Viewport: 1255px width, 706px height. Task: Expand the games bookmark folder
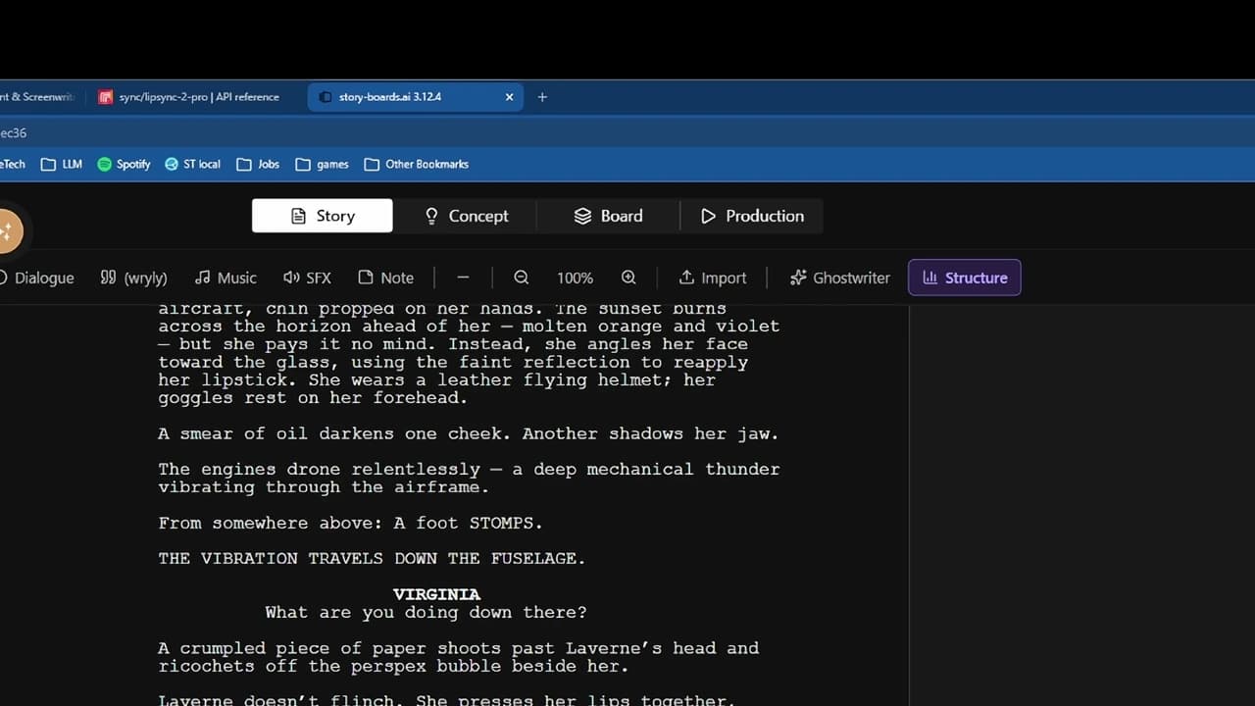click(x=322, y=164)
